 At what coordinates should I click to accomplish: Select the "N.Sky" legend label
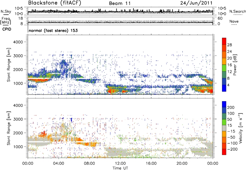[6, 11]
